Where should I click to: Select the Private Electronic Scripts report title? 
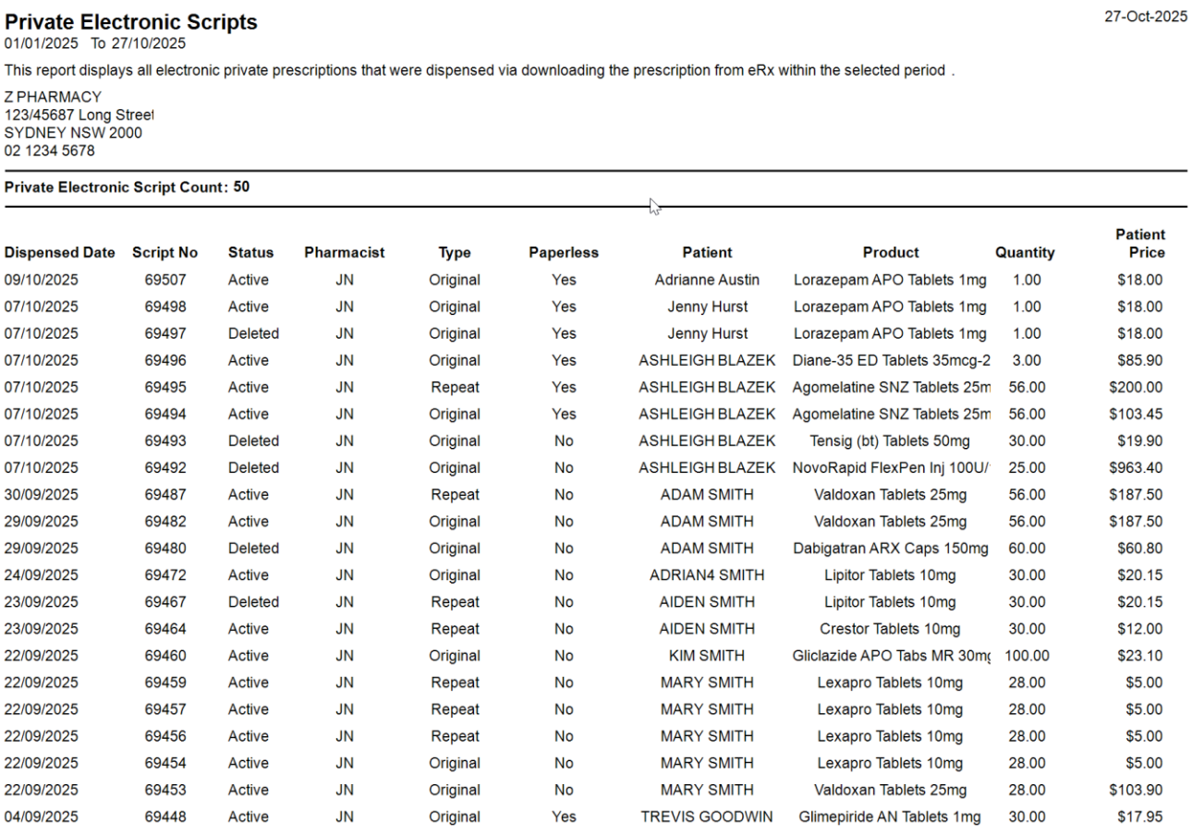[131, 22]
